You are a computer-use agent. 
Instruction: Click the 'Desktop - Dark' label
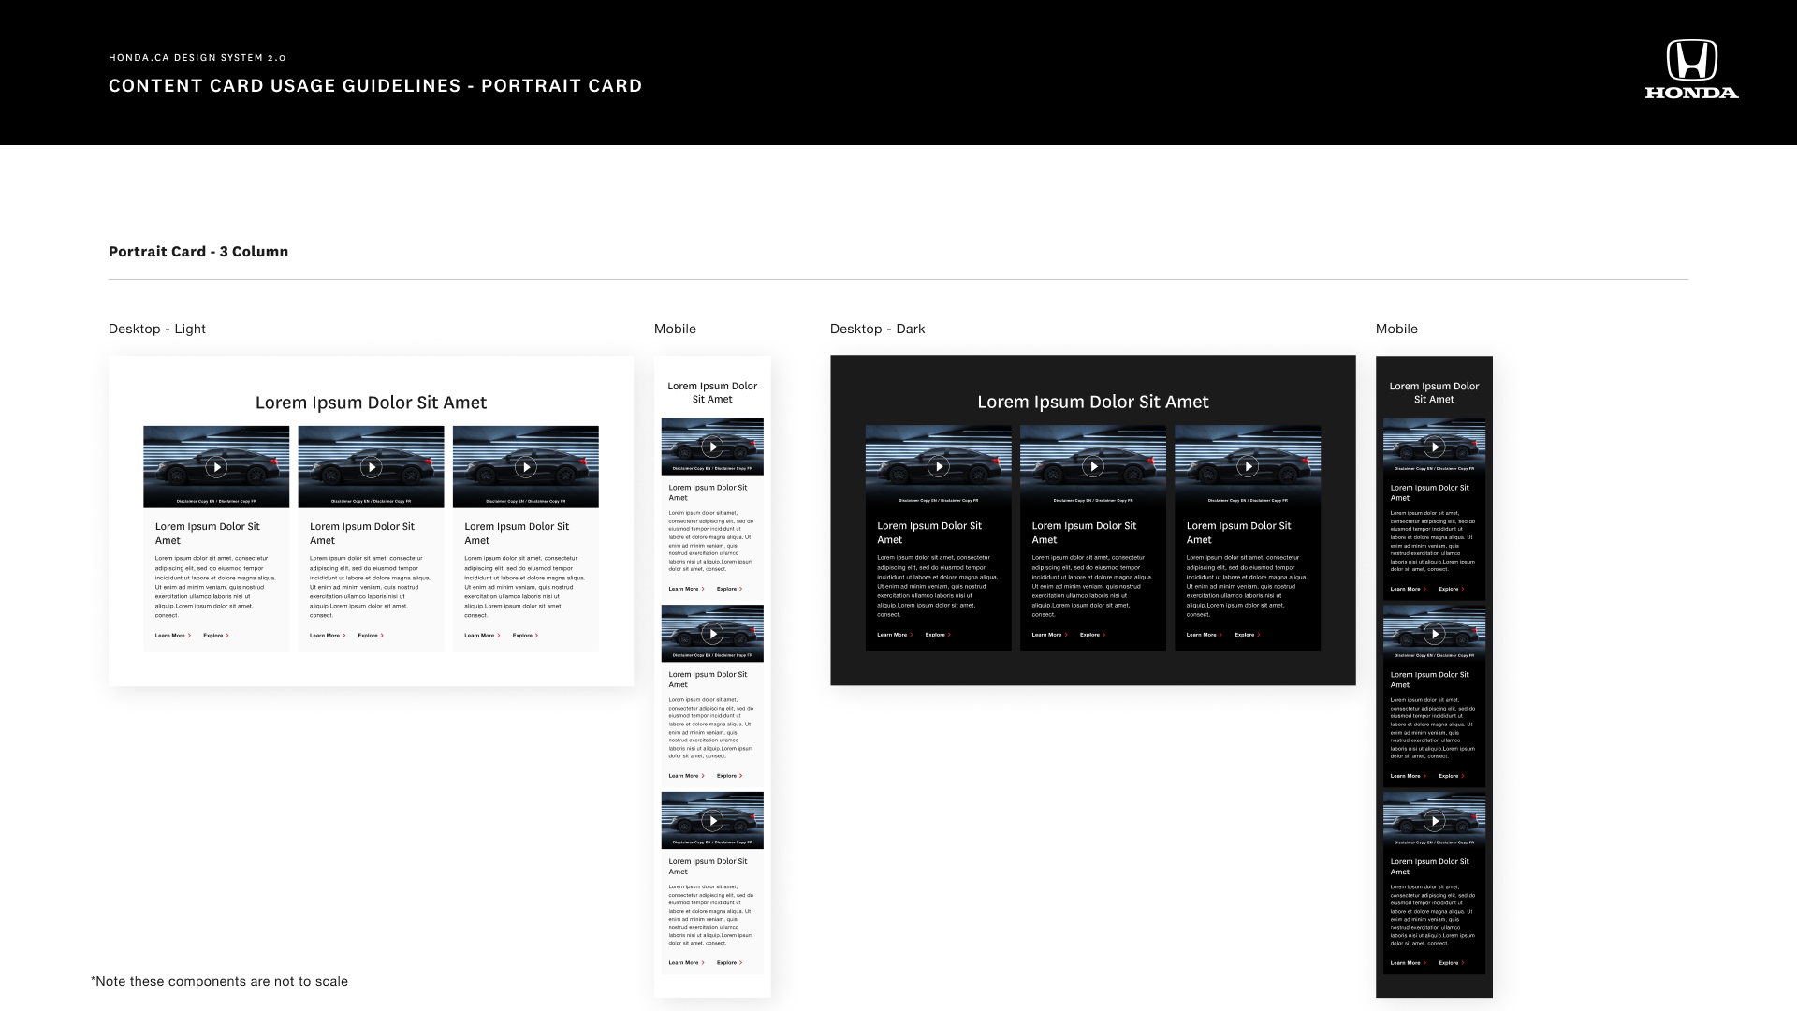pos(878,329)
